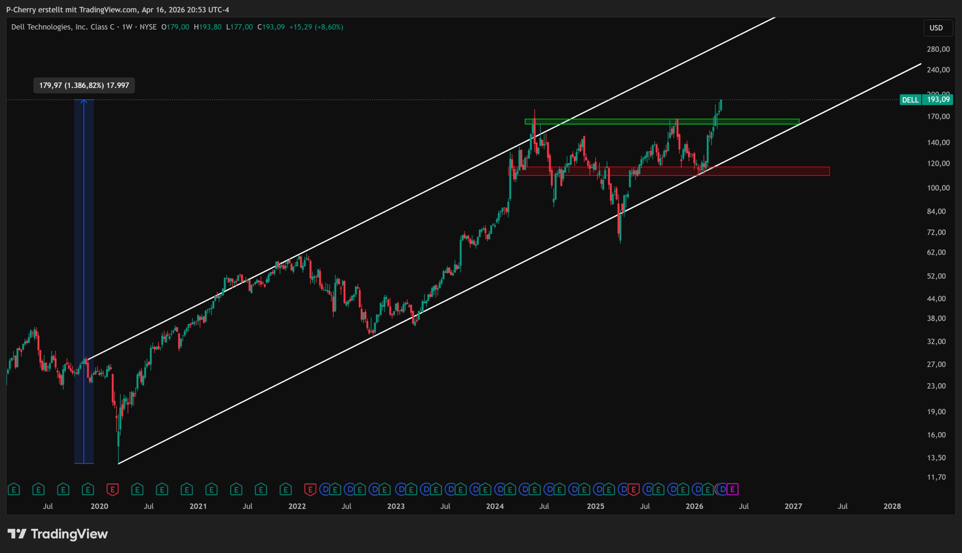
Task: Click the 2026 label on time axis
Action: [694, 506]
